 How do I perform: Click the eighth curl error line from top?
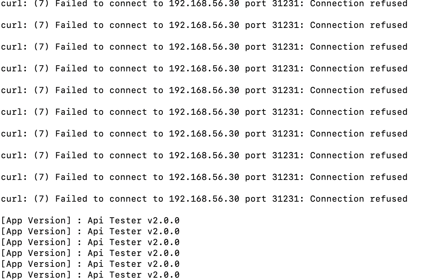204,156
